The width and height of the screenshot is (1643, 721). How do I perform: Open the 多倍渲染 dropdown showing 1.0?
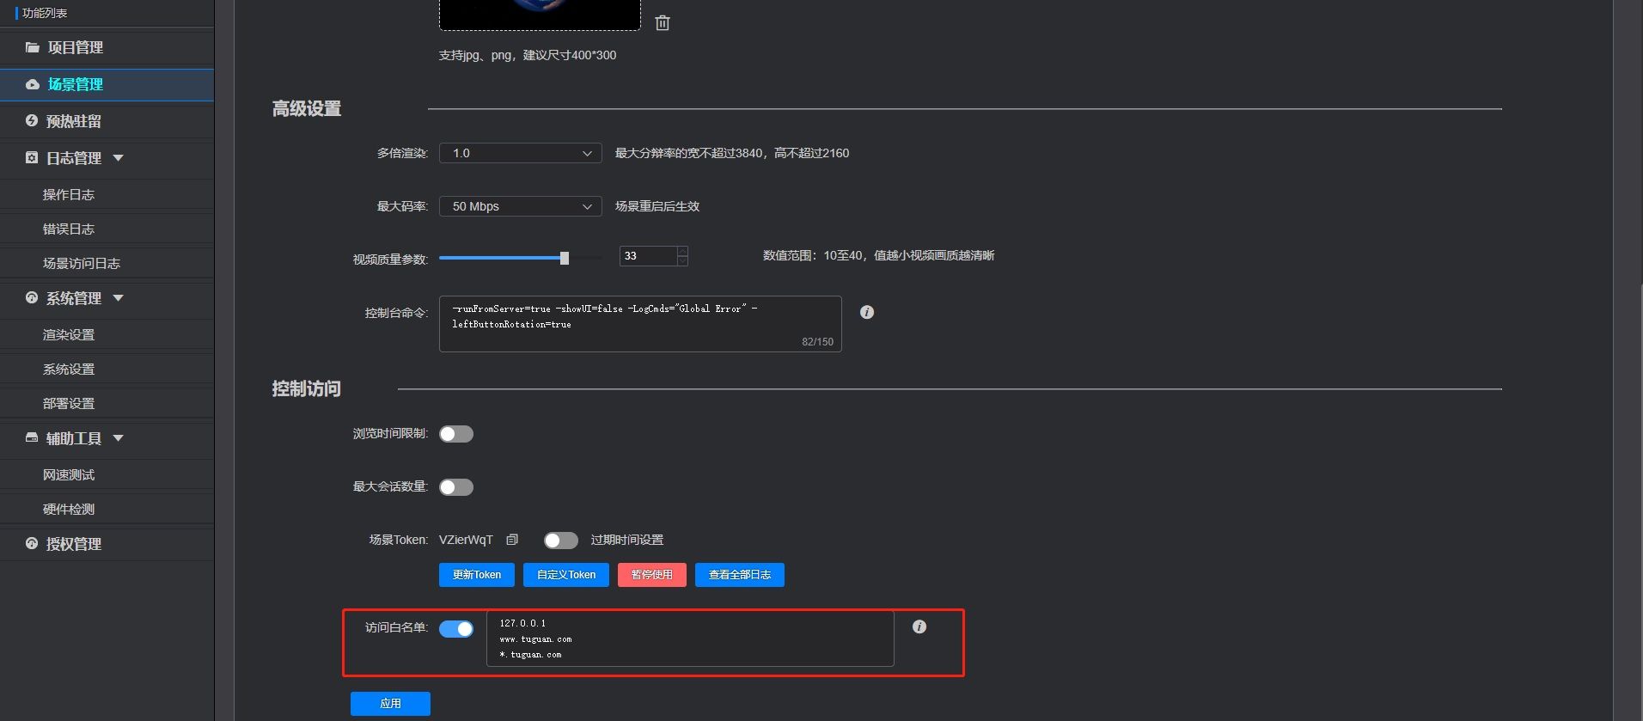(520, 153)
